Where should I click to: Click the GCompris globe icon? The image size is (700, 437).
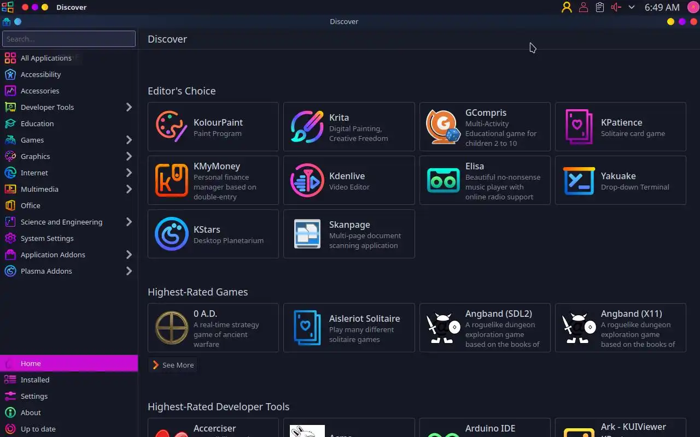[x=444, y=127]
